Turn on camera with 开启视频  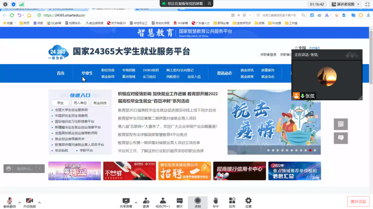[x=29, y=203]
